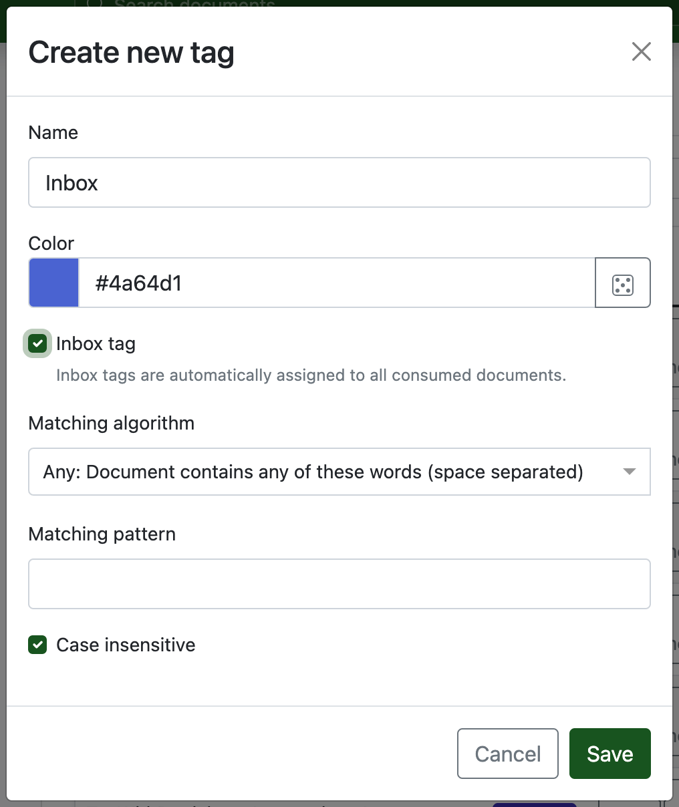Click the 'Case insensitive' label text
The width and height of the screenshot is (679, 807).
coord(126,645)
